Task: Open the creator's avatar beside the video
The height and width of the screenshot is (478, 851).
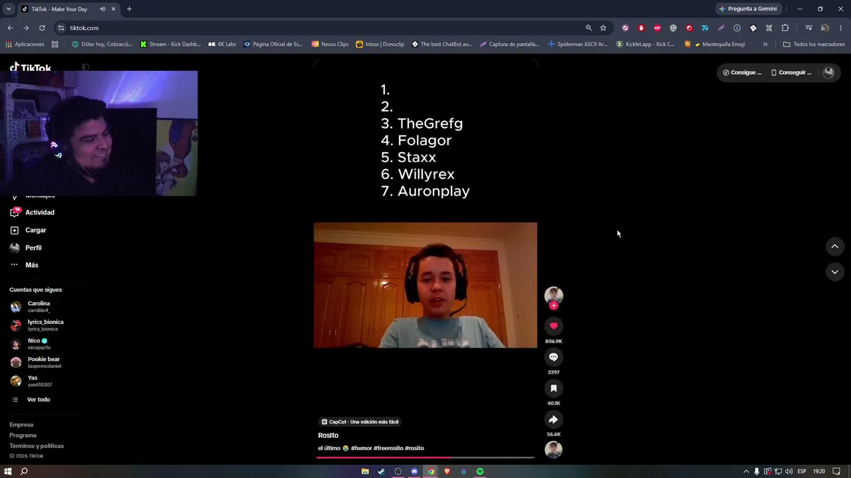Action: click(x=554, y=295)
